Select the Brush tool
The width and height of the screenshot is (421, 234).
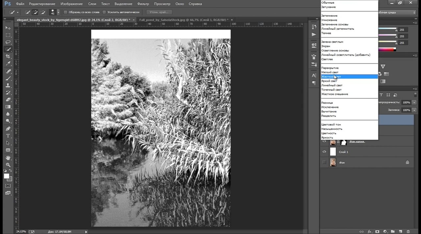click(x=8, y=78)
